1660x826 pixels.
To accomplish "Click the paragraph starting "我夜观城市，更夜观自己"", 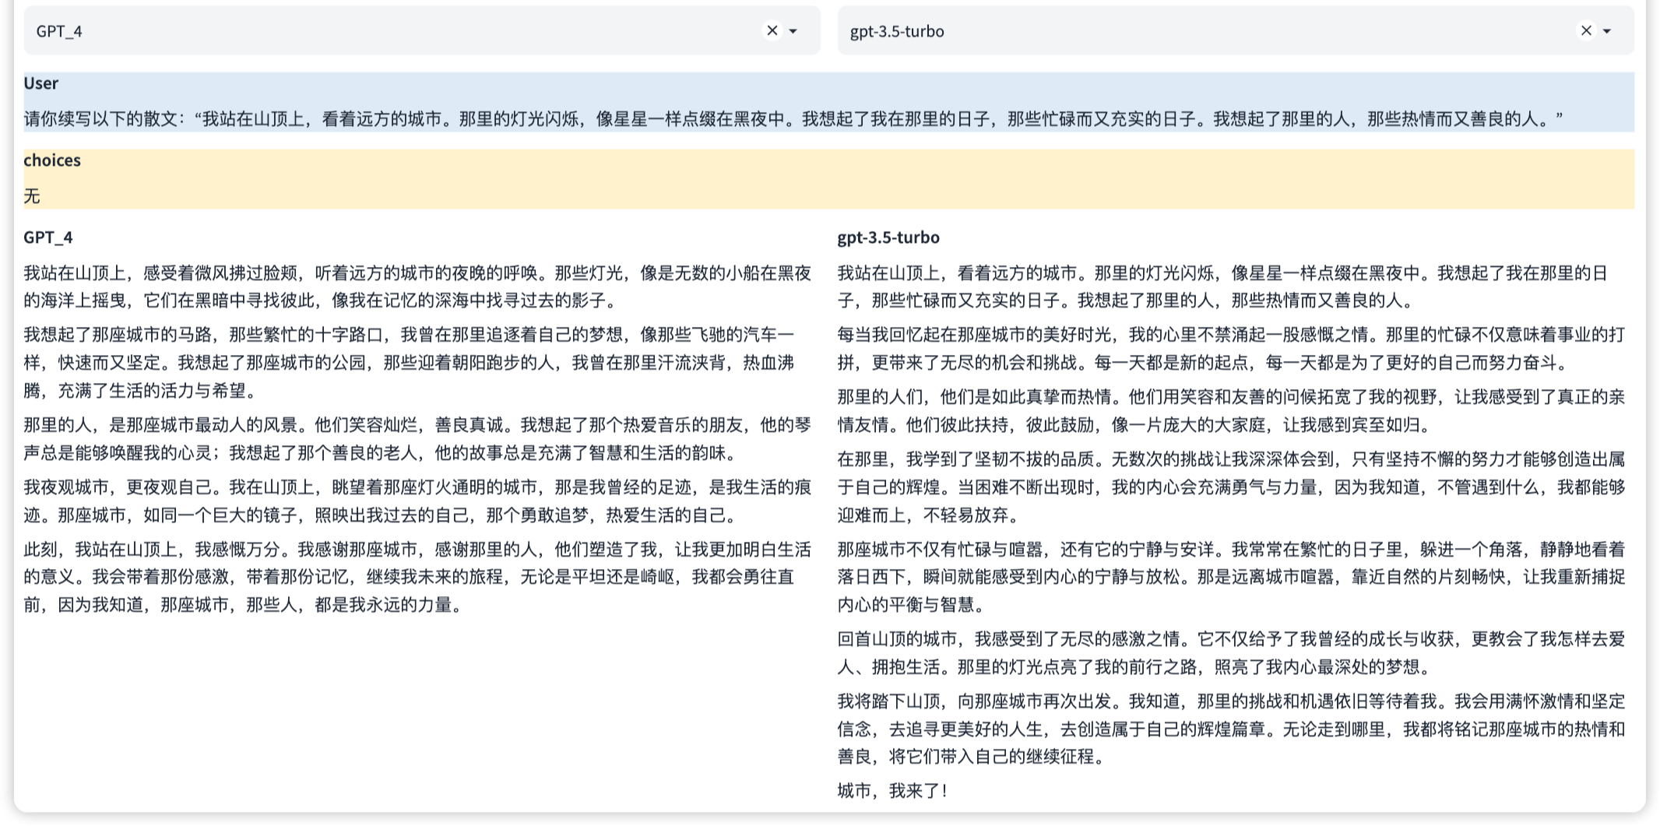I will pos(417,501).
